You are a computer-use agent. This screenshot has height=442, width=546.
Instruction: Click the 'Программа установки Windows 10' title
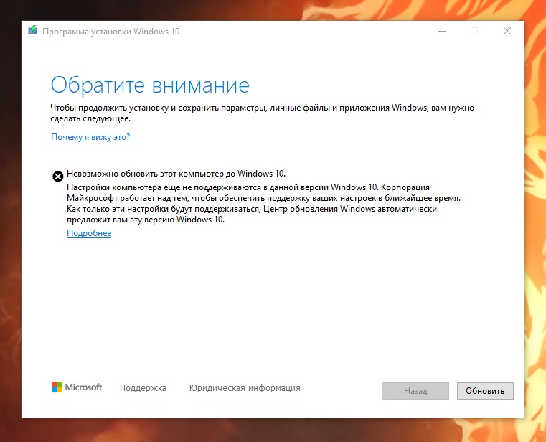click(x=110, y=32)
